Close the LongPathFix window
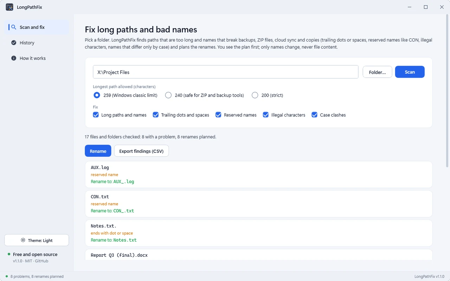This screenshot has height=281, width=450. click(x=442, y=7)
